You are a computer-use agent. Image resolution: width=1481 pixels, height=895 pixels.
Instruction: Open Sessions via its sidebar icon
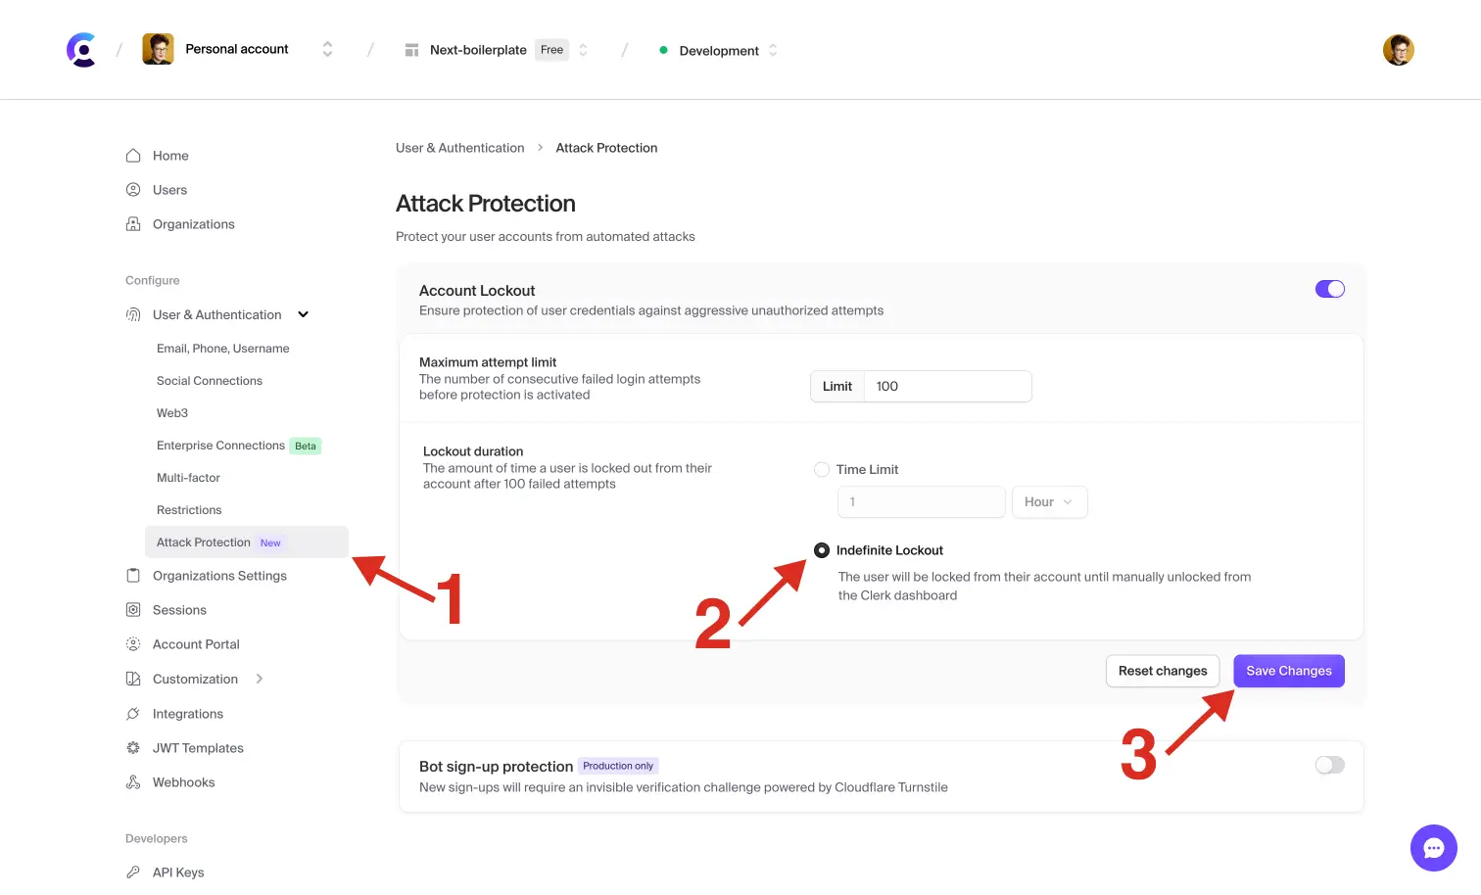[133, 610]
